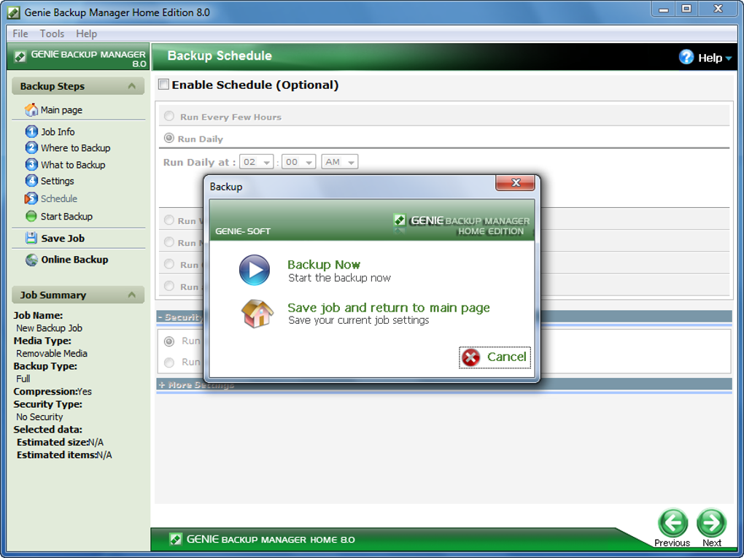Go to What to Backup step
The image size is (744, 558).
(x=73, y=165)
